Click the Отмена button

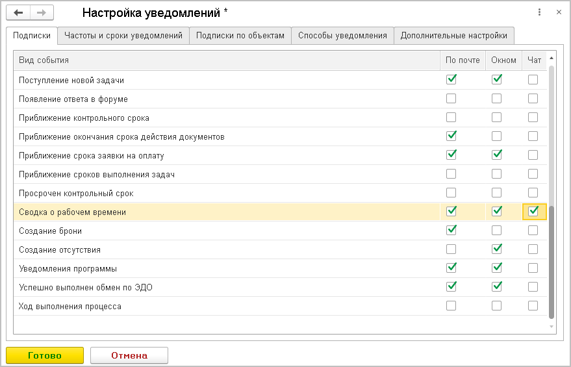tap(129, 355)
